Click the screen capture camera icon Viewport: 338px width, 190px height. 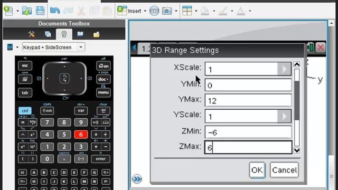[167, 11]
